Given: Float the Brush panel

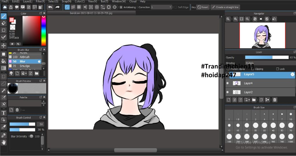Looking at the screenshot, I should point(40,50).
